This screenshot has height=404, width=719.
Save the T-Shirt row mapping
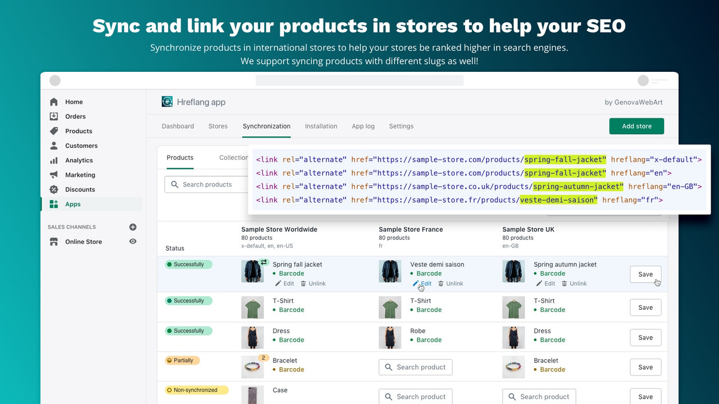(645, 307)
